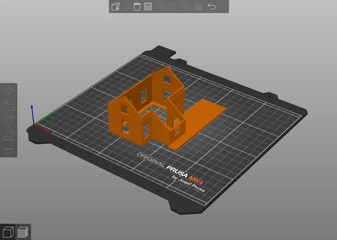Open Variable layer height editing
337x240 pixels.
tap(198, 7)
